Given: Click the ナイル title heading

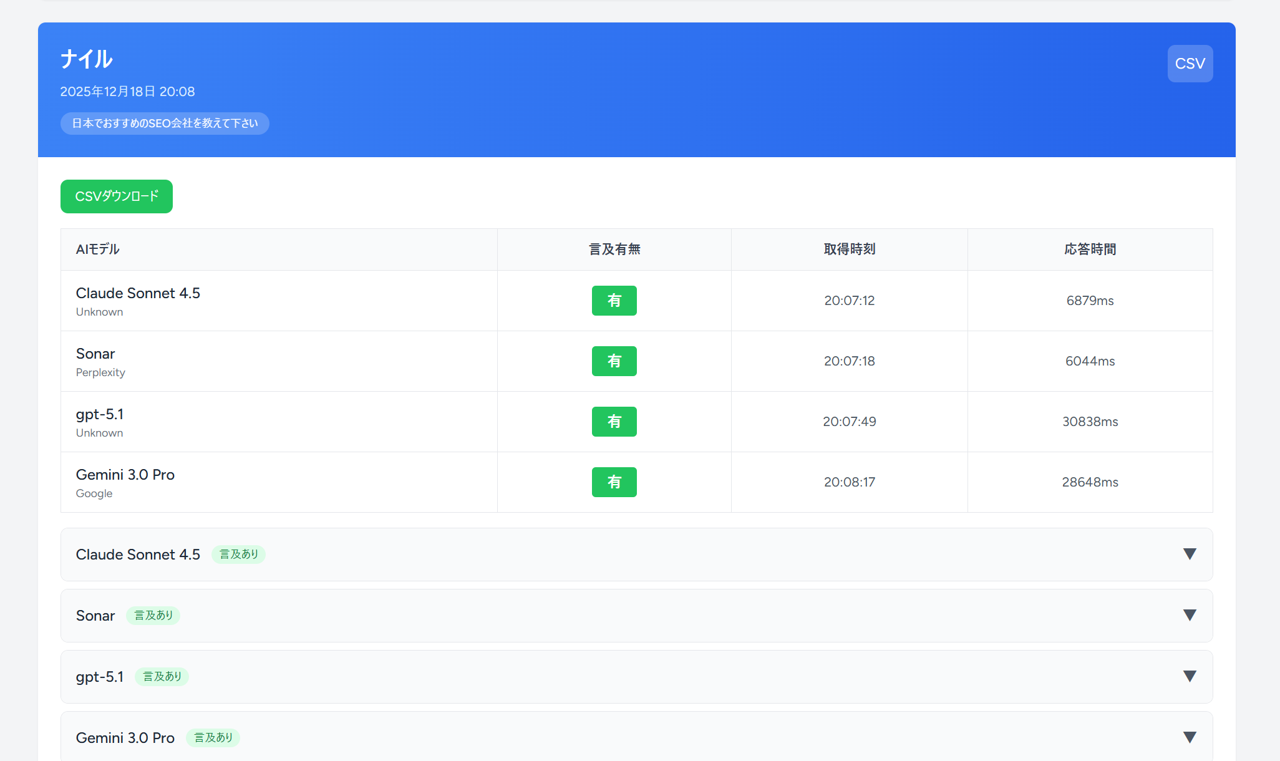Looking at the screenshot, I should [87, 59].
